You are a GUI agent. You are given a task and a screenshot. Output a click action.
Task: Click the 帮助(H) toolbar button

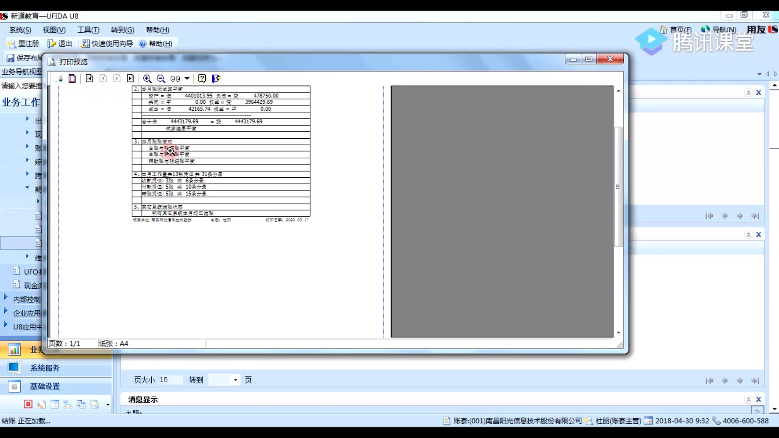pyautogui.click(x=156, y=43)
